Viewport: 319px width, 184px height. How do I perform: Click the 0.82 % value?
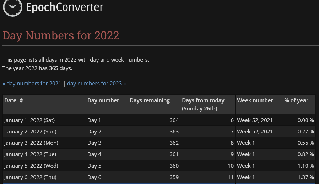(x=306, y=154)
